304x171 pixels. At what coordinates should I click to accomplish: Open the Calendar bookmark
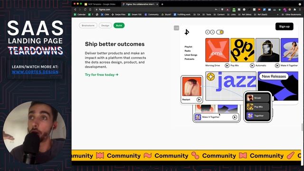[80, 15]
